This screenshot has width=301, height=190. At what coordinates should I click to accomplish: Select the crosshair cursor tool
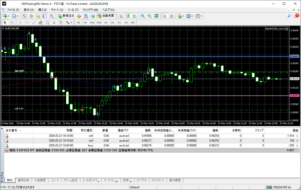[12, 22]
